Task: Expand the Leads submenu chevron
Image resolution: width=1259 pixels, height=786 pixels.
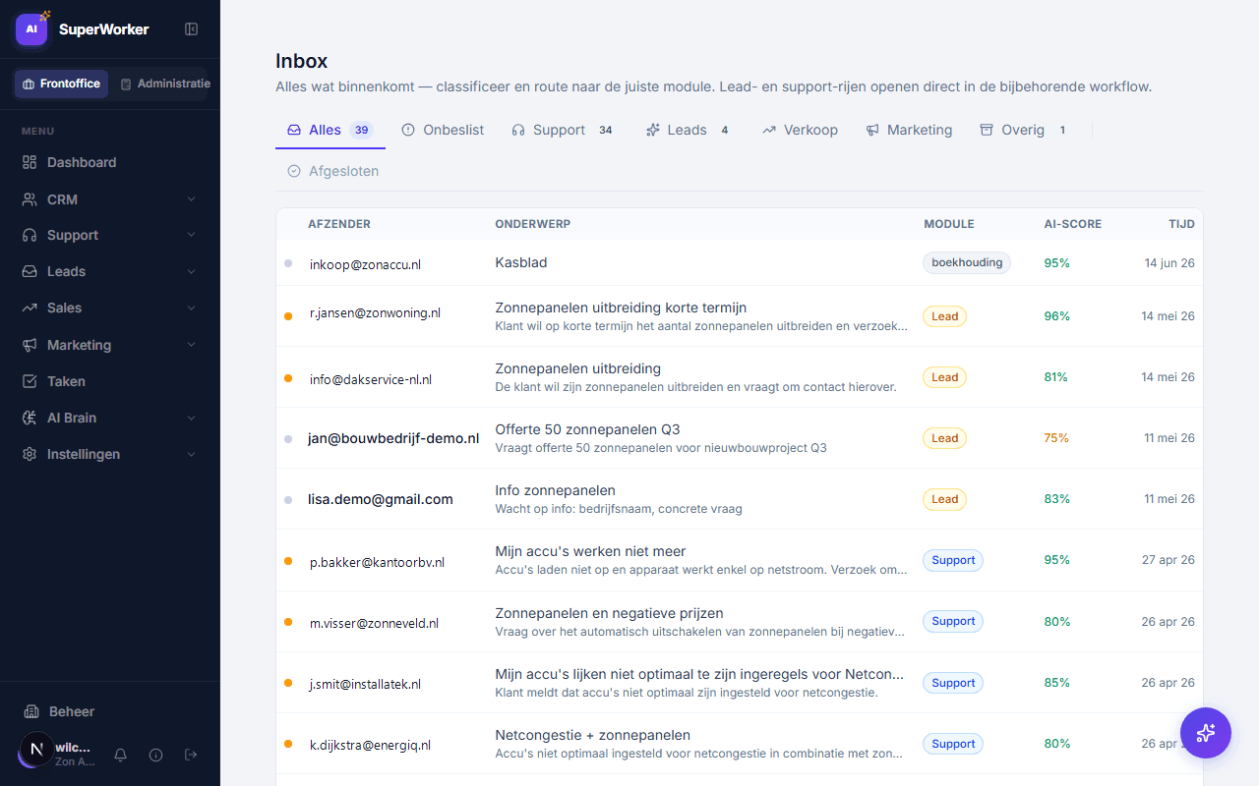Action: [x=191, y=271]
